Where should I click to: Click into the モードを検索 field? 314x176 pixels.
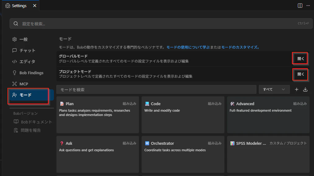[156, 89]
